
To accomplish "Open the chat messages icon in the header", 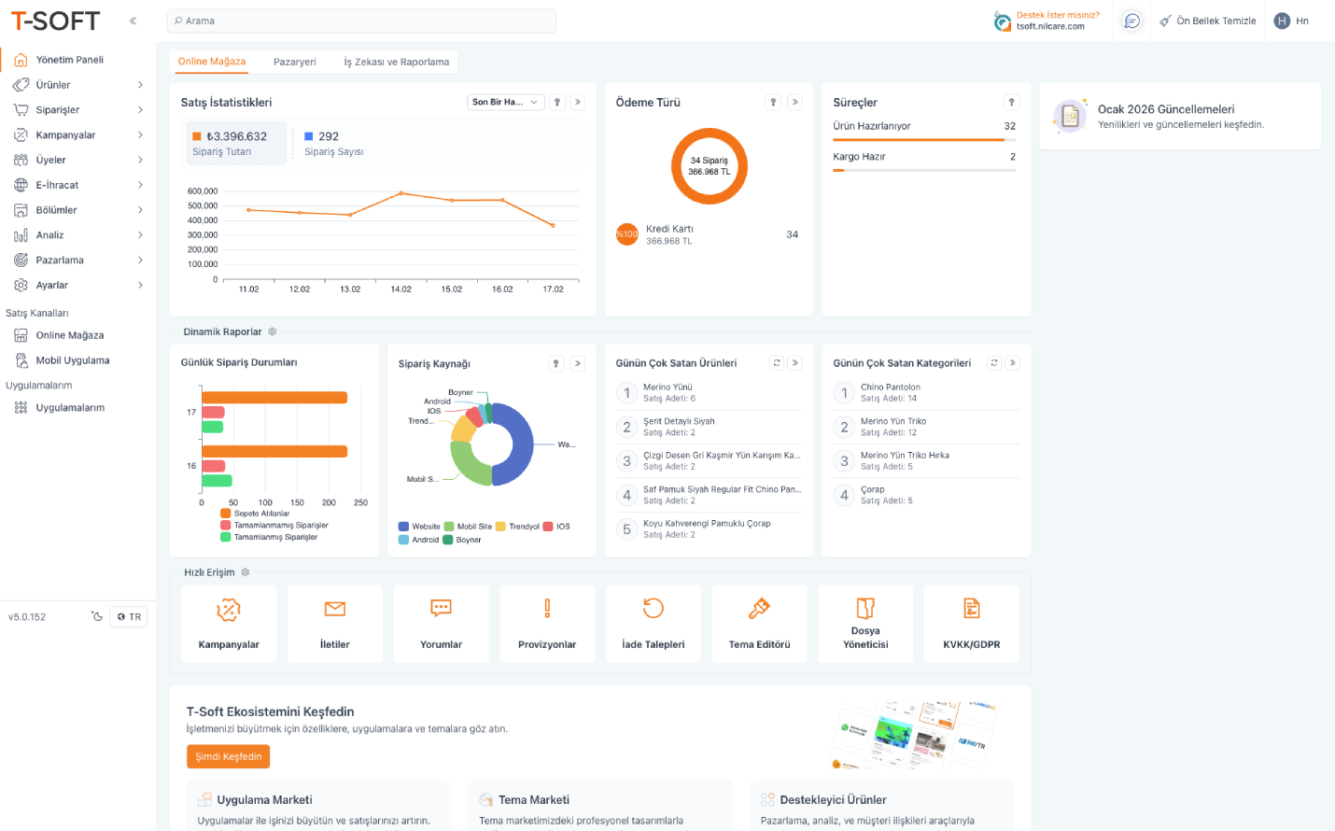I will pyautogui.click(x=1132, y=21).
